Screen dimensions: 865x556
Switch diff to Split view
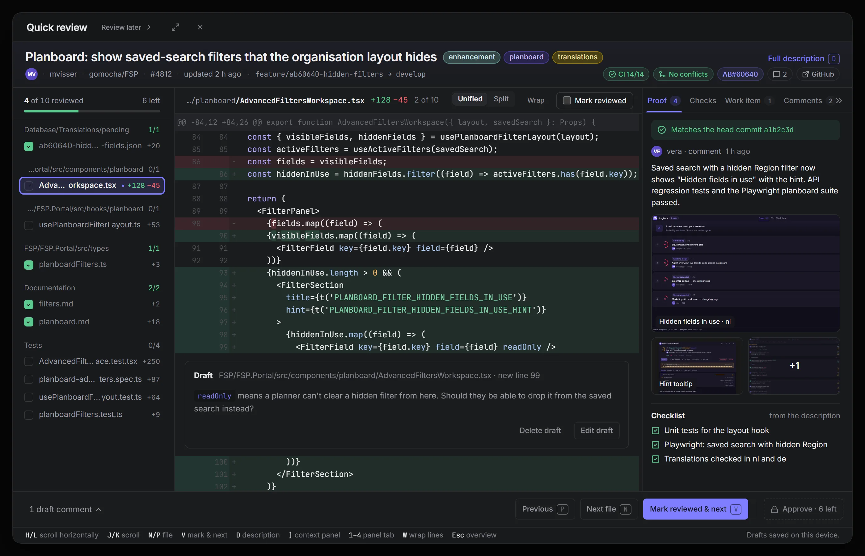coord(501,99)
